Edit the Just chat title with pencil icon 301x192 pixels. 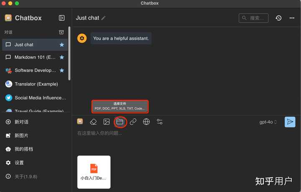click(104, 18)
